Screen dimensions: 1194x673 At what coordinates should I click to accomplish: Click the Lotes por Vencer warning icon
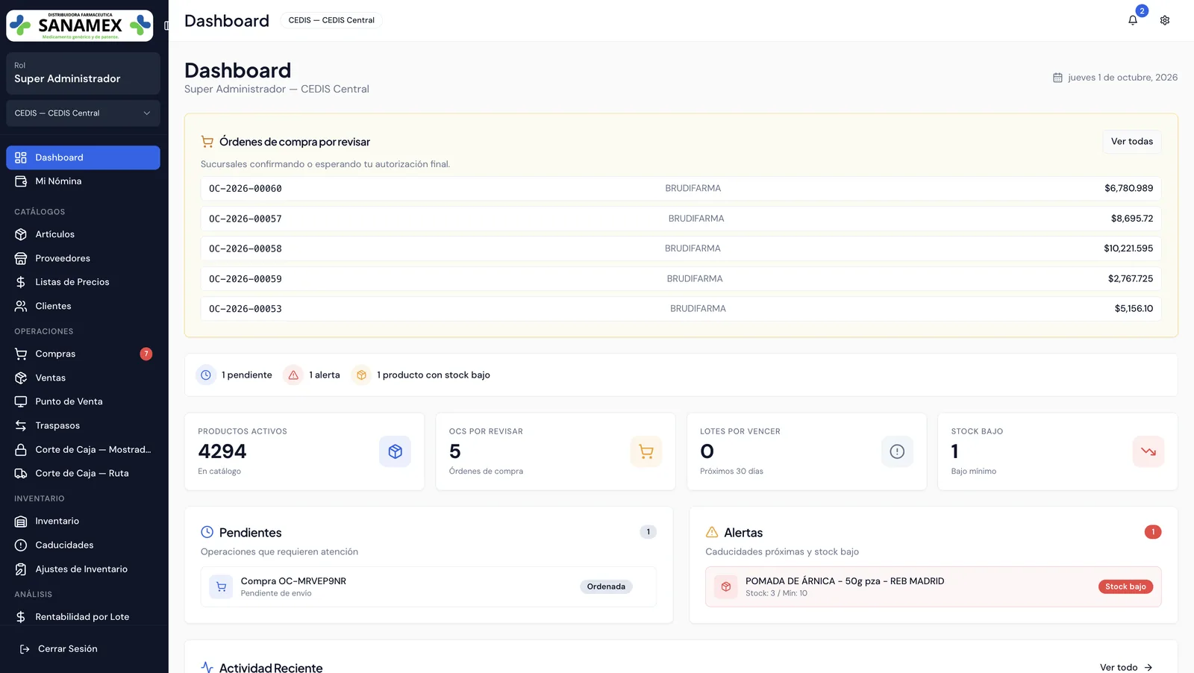897,451
